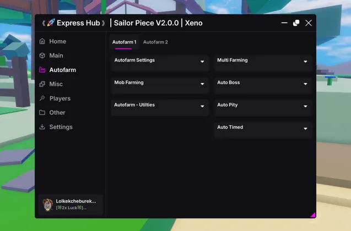Viewport: 351px width, 231px height.
Task: Click the Misc puzzle piece icon
Action: tap(42, 84)
